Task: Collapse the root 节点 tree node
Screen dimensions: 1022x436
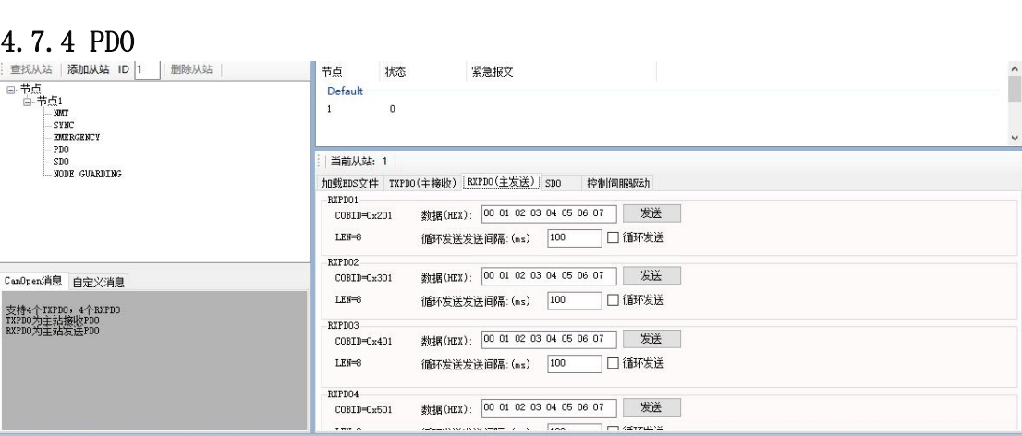Action: pos(8,89)
